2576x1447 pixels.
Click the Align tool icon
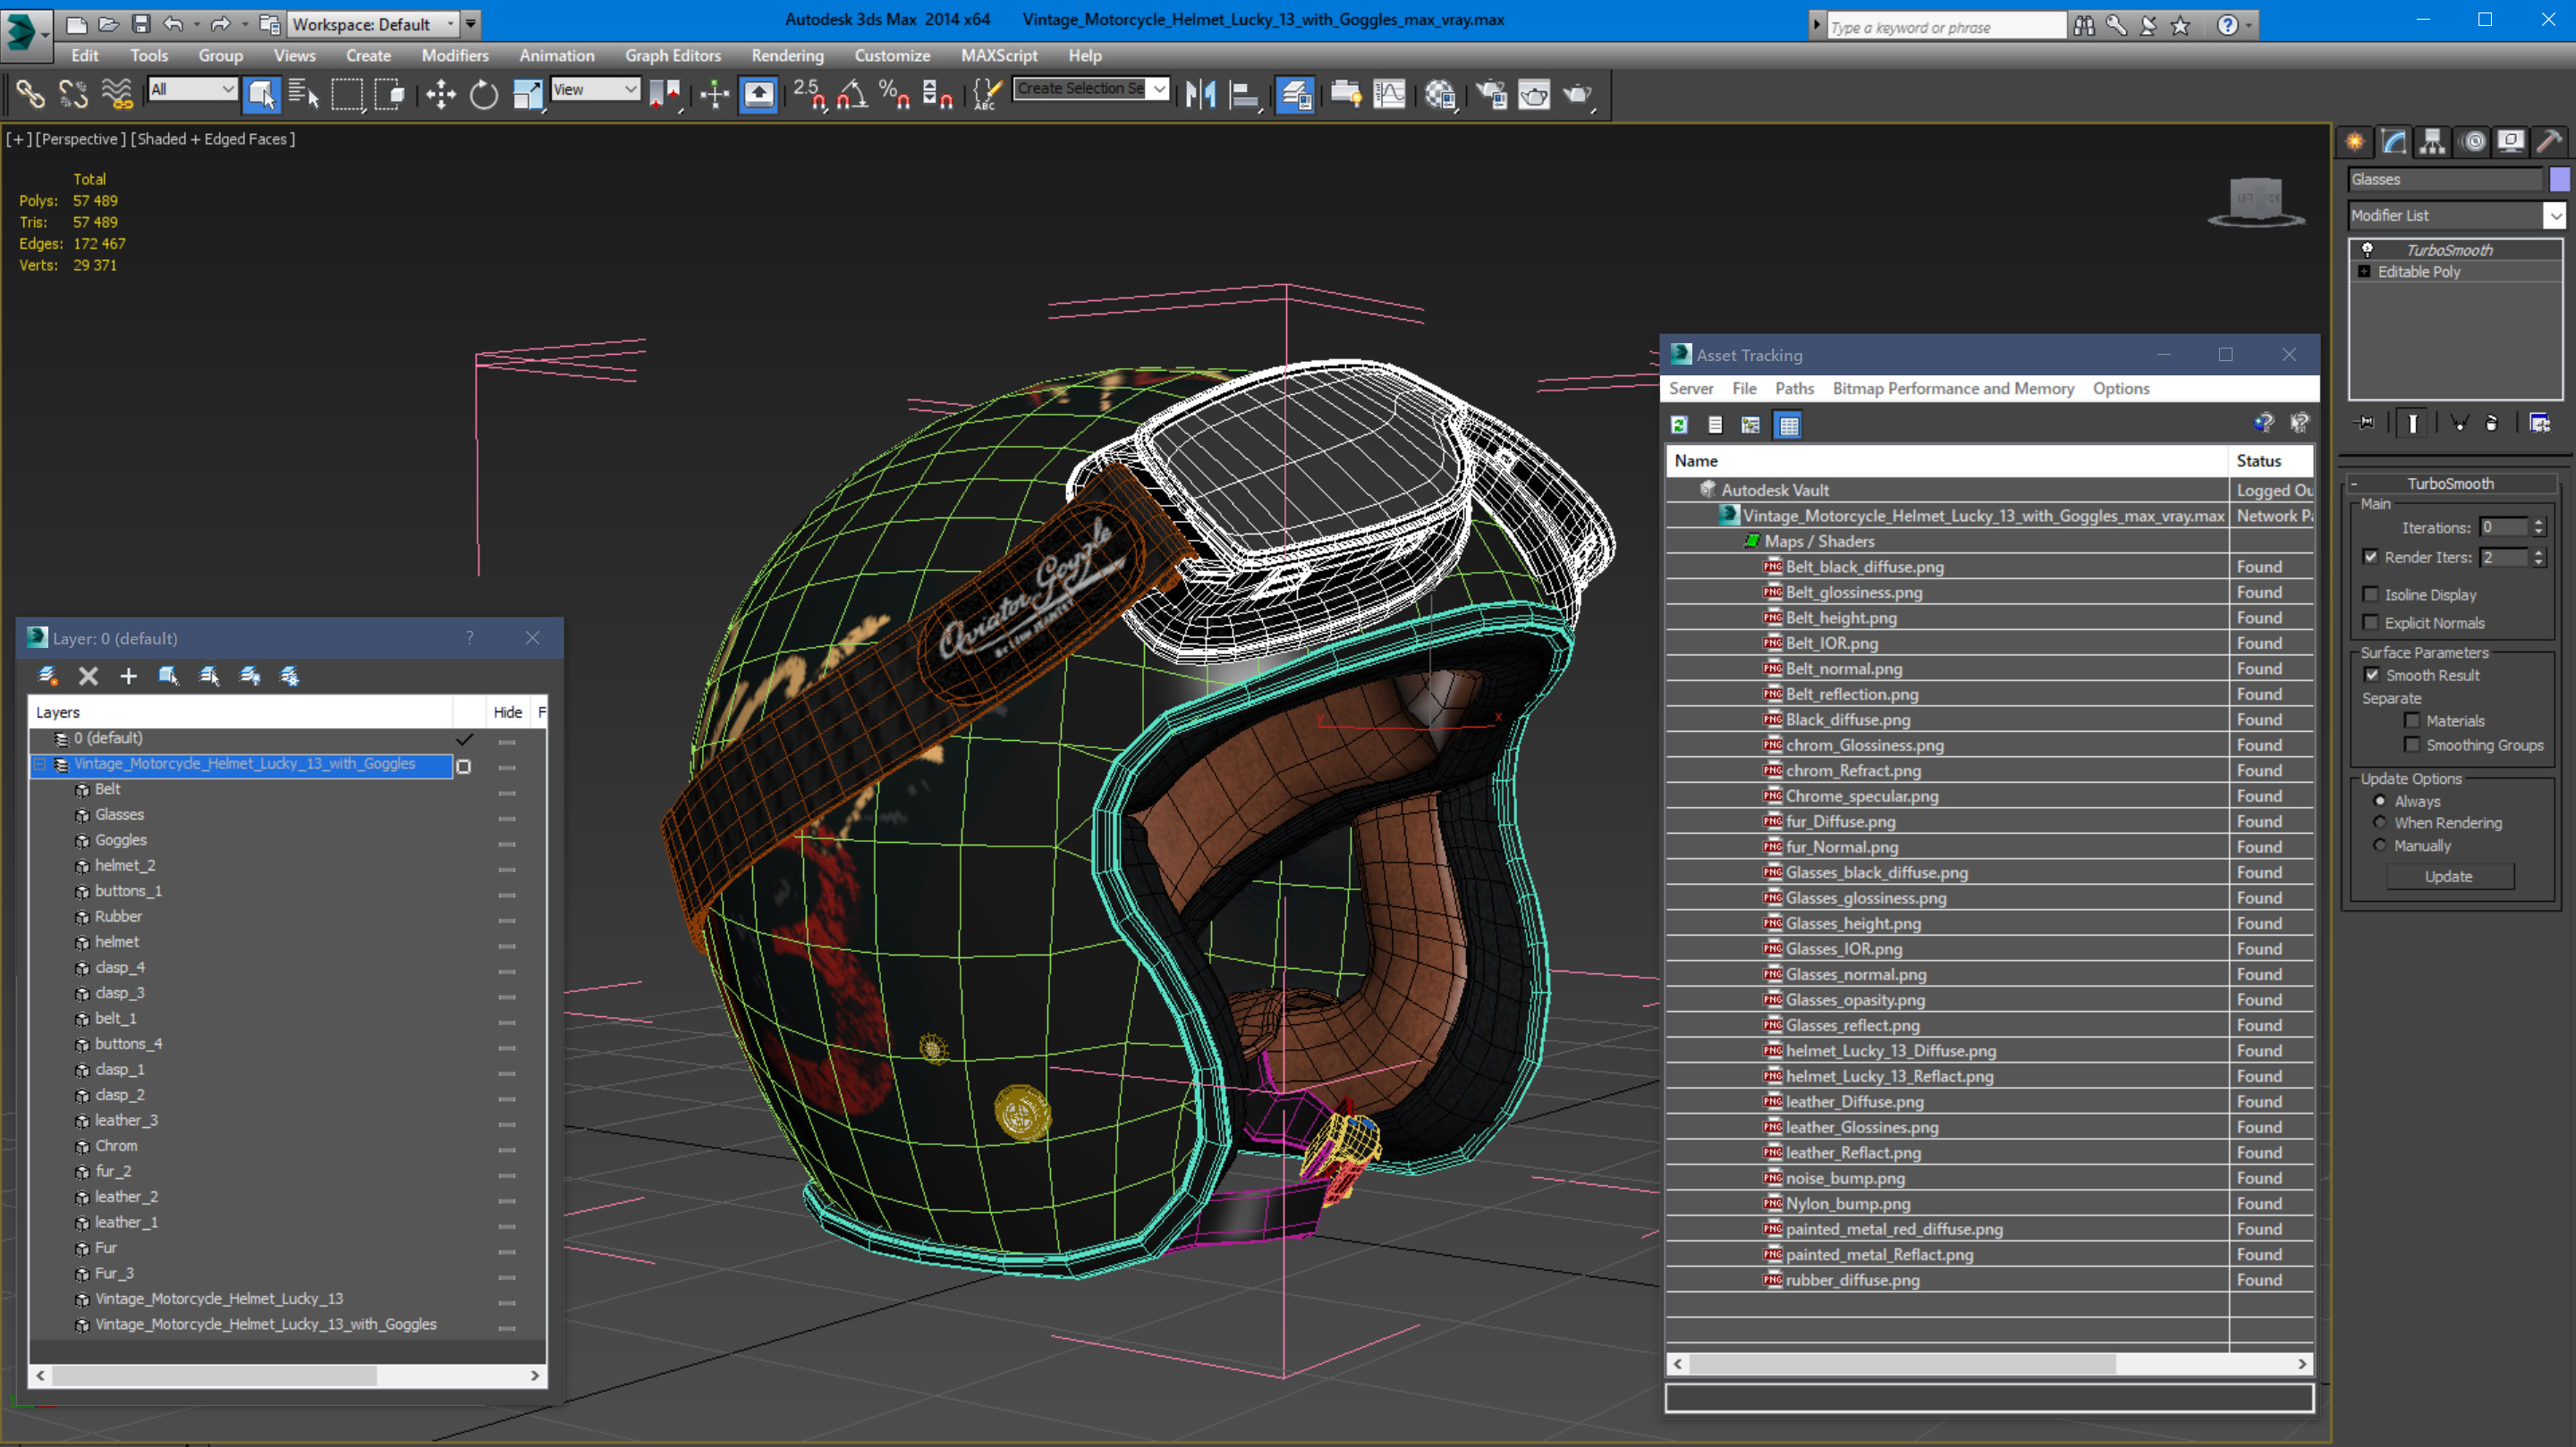pyautogui.click(x=1244, y=95)
